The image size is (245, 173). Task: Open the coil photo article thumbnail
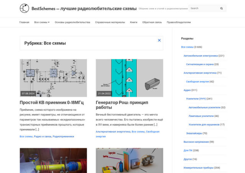[x=53, y=160]
